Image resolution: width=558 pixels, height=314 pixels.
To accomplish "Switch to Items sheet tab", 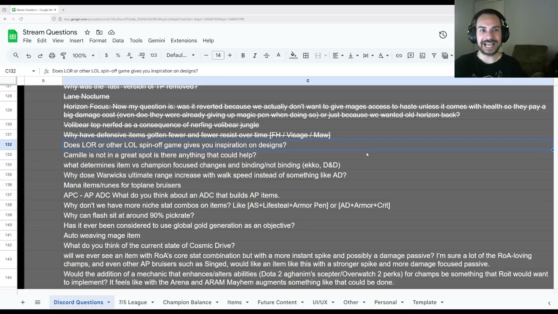I will pyautogui.click(x=234, y=302).
